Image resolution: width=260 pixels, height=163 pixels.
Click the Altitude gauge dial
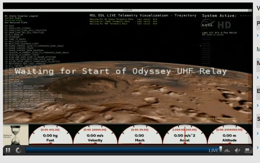229,135
